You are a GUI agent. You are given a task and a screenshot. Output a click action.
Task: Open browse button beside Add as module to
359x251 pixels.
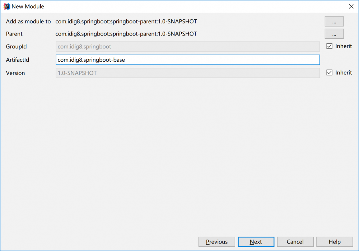click(334, 22)
